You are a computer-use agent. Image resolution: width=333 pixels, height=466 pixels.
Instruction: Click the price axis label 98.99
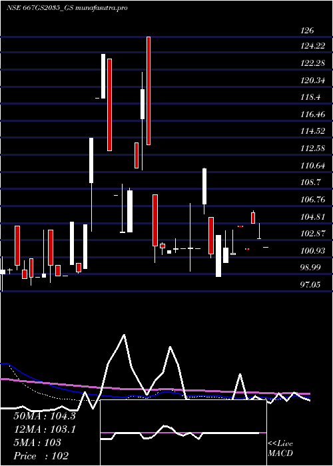[x=310, y=268]
